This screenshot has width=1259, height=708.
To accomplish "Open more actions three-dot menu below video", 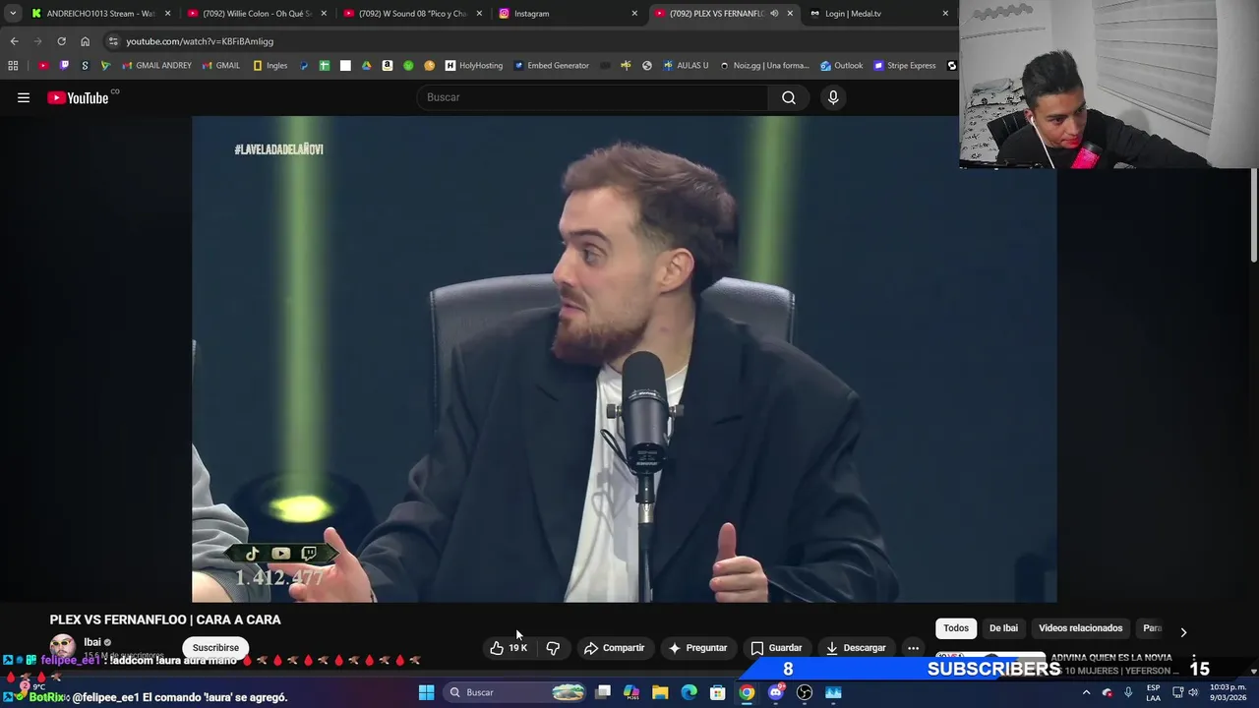I will (913, 648).
